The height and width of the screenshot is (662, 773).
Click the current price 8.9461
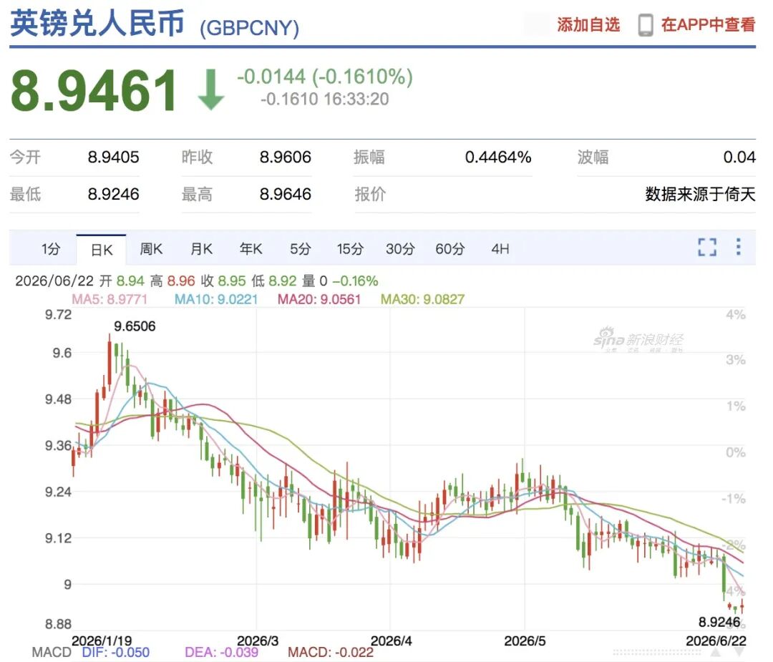click(94, 91)
